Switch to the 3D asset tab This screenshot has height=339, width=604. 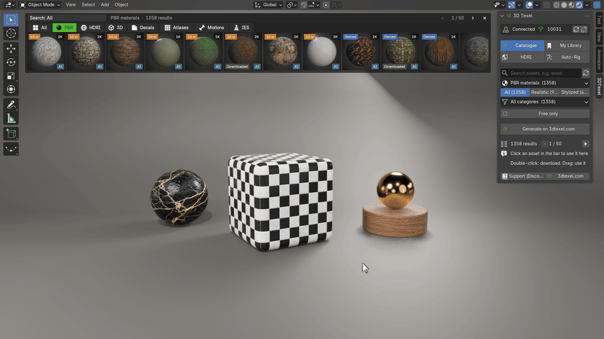[x=116, y=28]
